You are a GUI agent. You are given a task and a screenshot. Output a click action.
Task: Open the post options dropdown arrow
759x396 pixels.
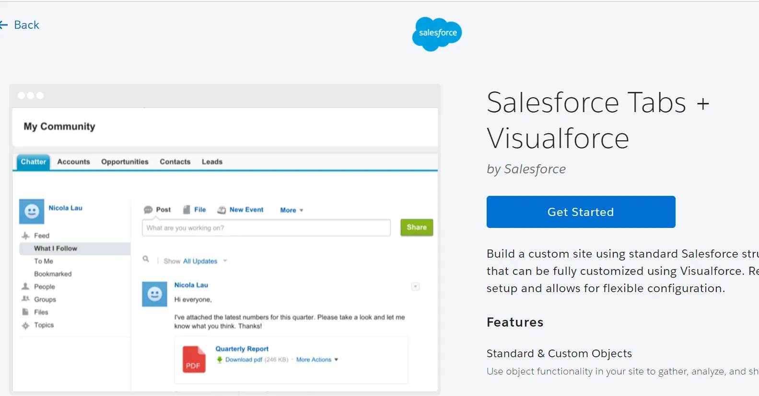point(416,286)
